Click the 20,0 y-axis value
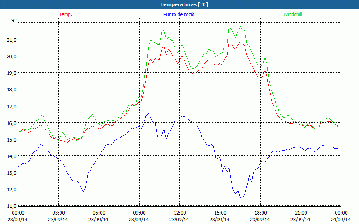This screenshot has height=224, width=359. tap(12, 56)
